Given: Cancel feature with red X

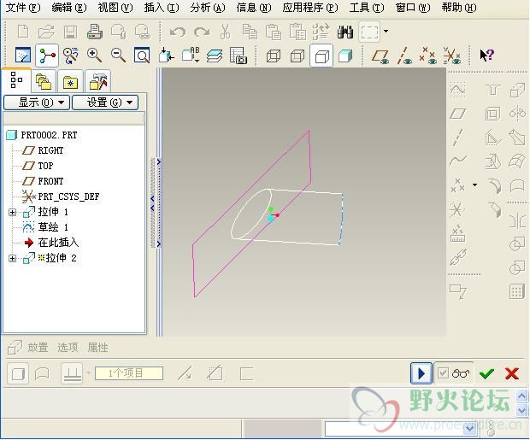Looking at the screenshot, I should 512,373.
